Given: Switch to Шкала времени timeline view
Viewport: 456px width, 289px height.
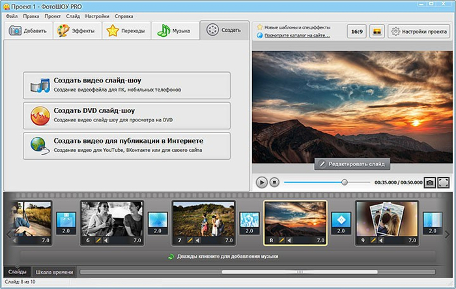Looking at the screenshot, I should (53, 271).
